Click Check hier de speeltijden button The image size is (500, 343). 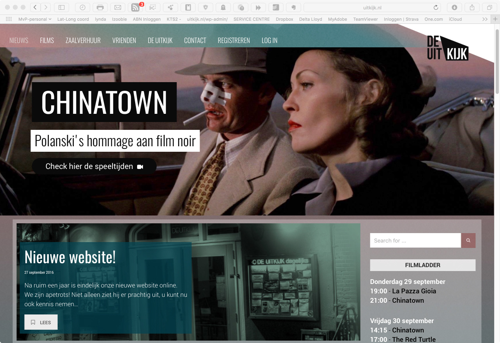click(94, 166)
